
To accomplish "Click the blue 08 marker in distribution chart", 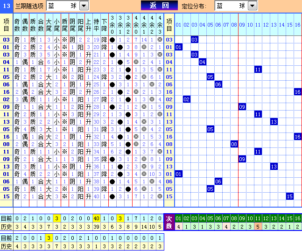I will [234, 144].
